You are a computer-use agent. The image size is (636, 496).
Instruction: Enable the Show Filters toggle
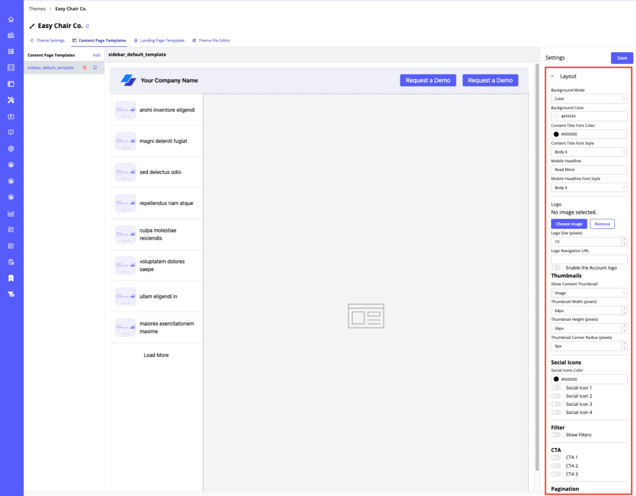555,434
